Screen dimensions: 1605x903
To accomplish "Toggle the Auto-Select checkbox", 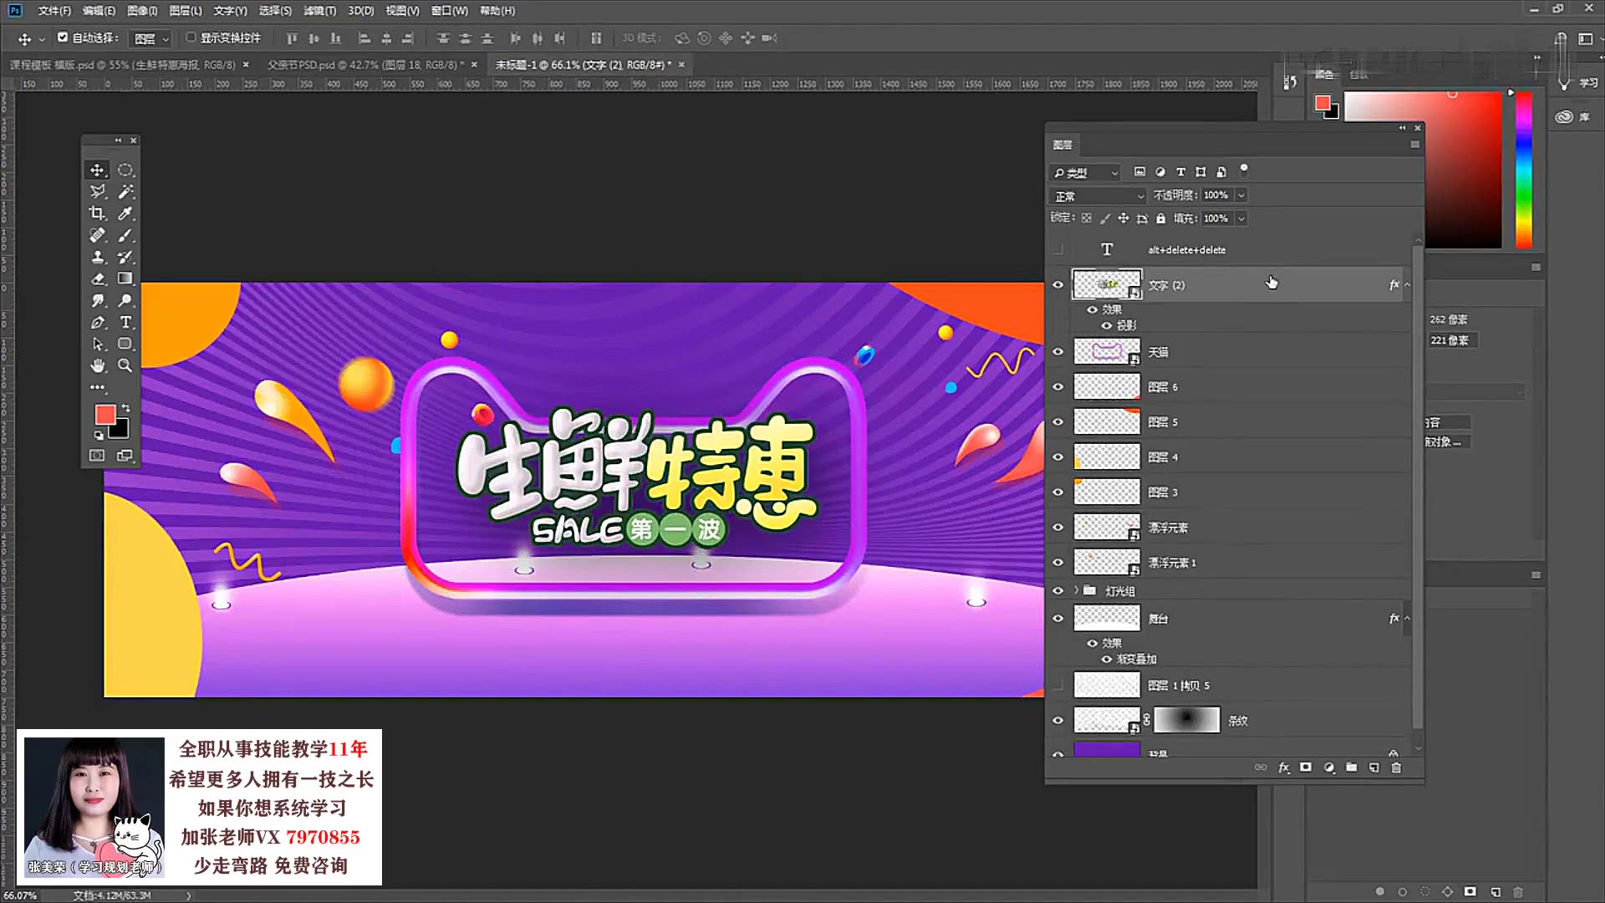I will (x=63, y=38).
